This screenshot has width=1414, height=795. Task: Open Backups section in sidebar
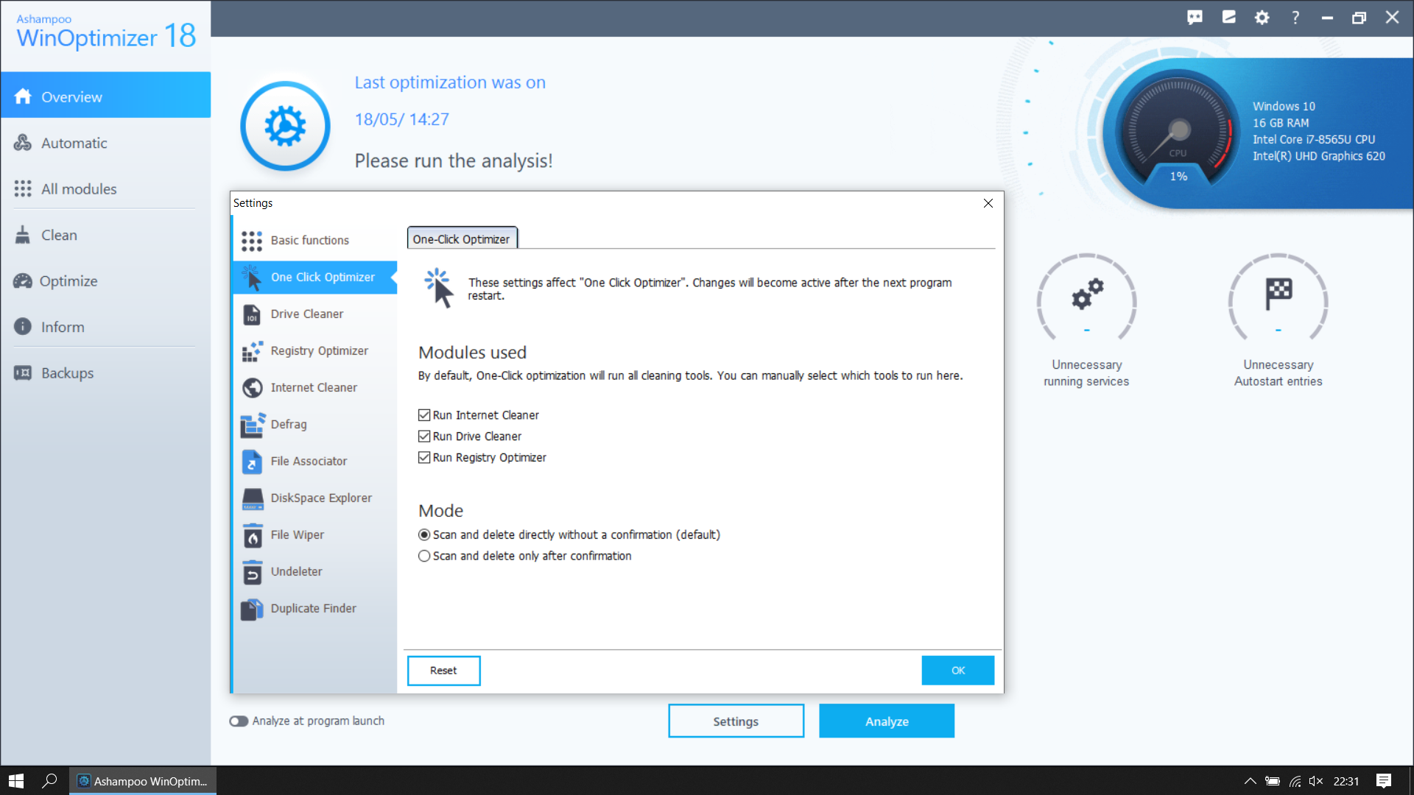105,372
